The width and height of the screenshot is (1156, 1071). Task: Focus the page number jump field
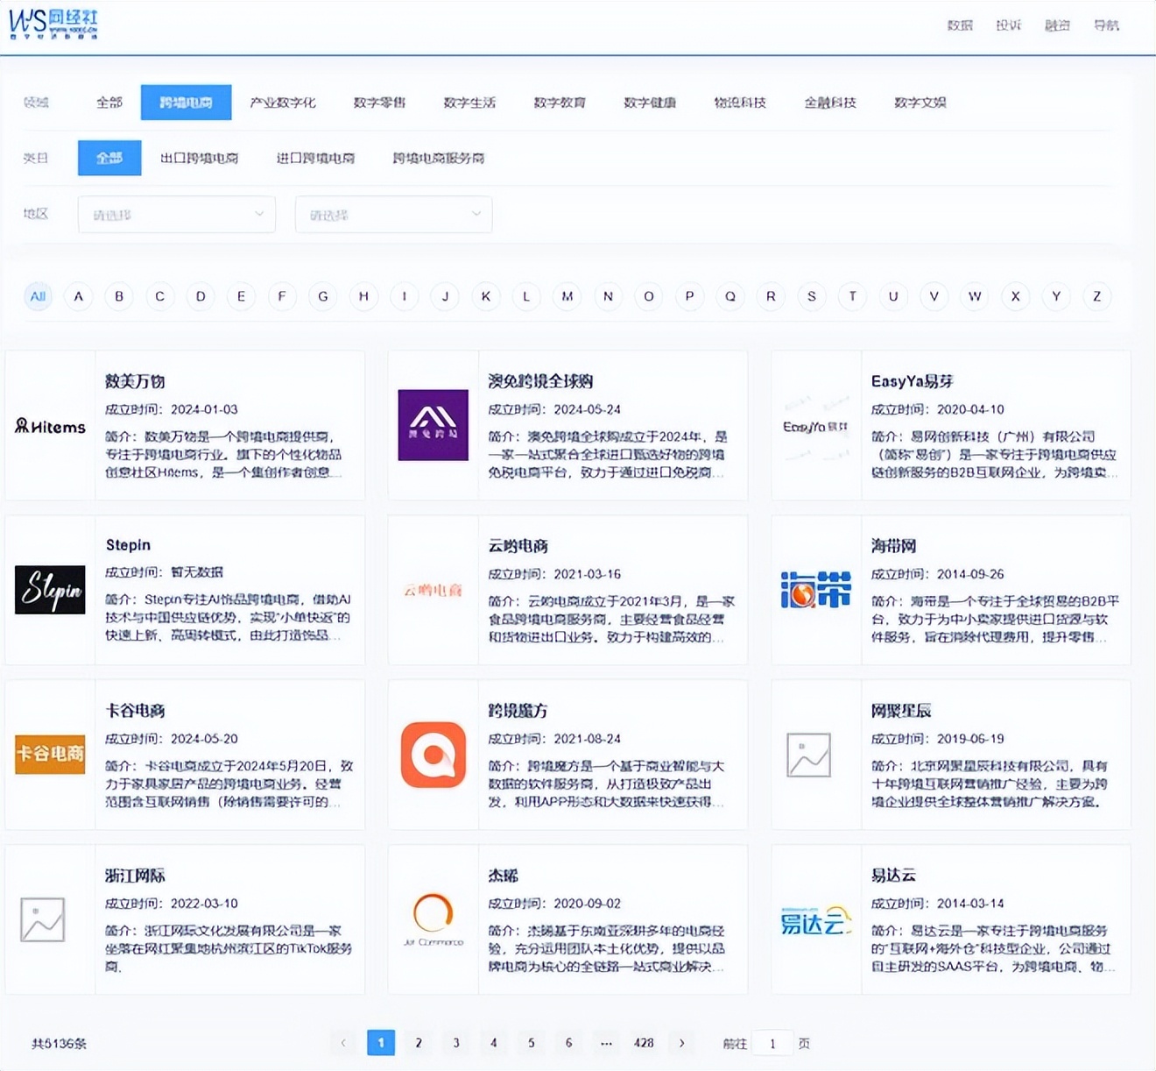click(x=772, y=1043)
